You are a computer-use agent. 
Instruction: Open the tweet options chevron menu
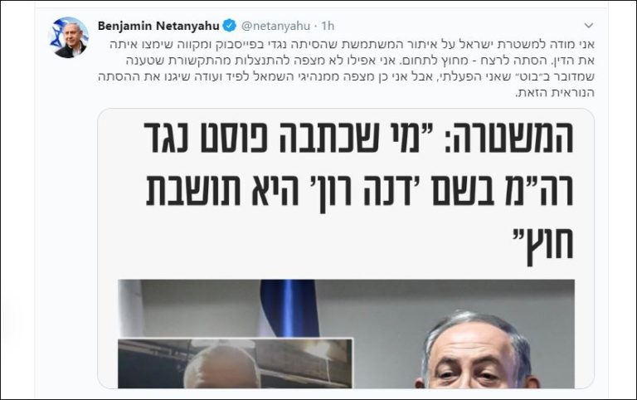tap(589, 26)
